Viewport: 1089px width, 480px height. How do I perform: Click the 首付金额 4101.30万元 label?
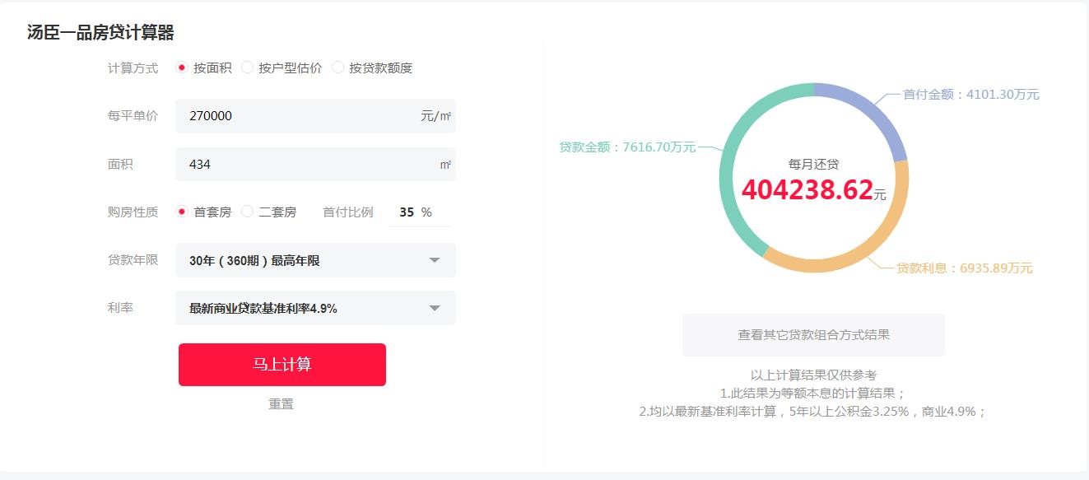(x=970, y=95)
